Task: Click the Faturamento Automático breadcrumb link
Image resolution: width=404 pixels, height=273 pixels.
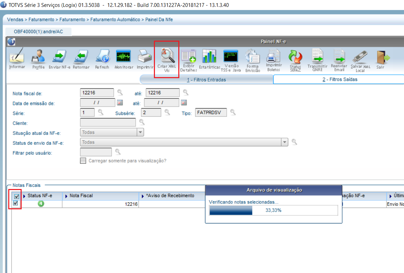Action: tap(115, 20)
